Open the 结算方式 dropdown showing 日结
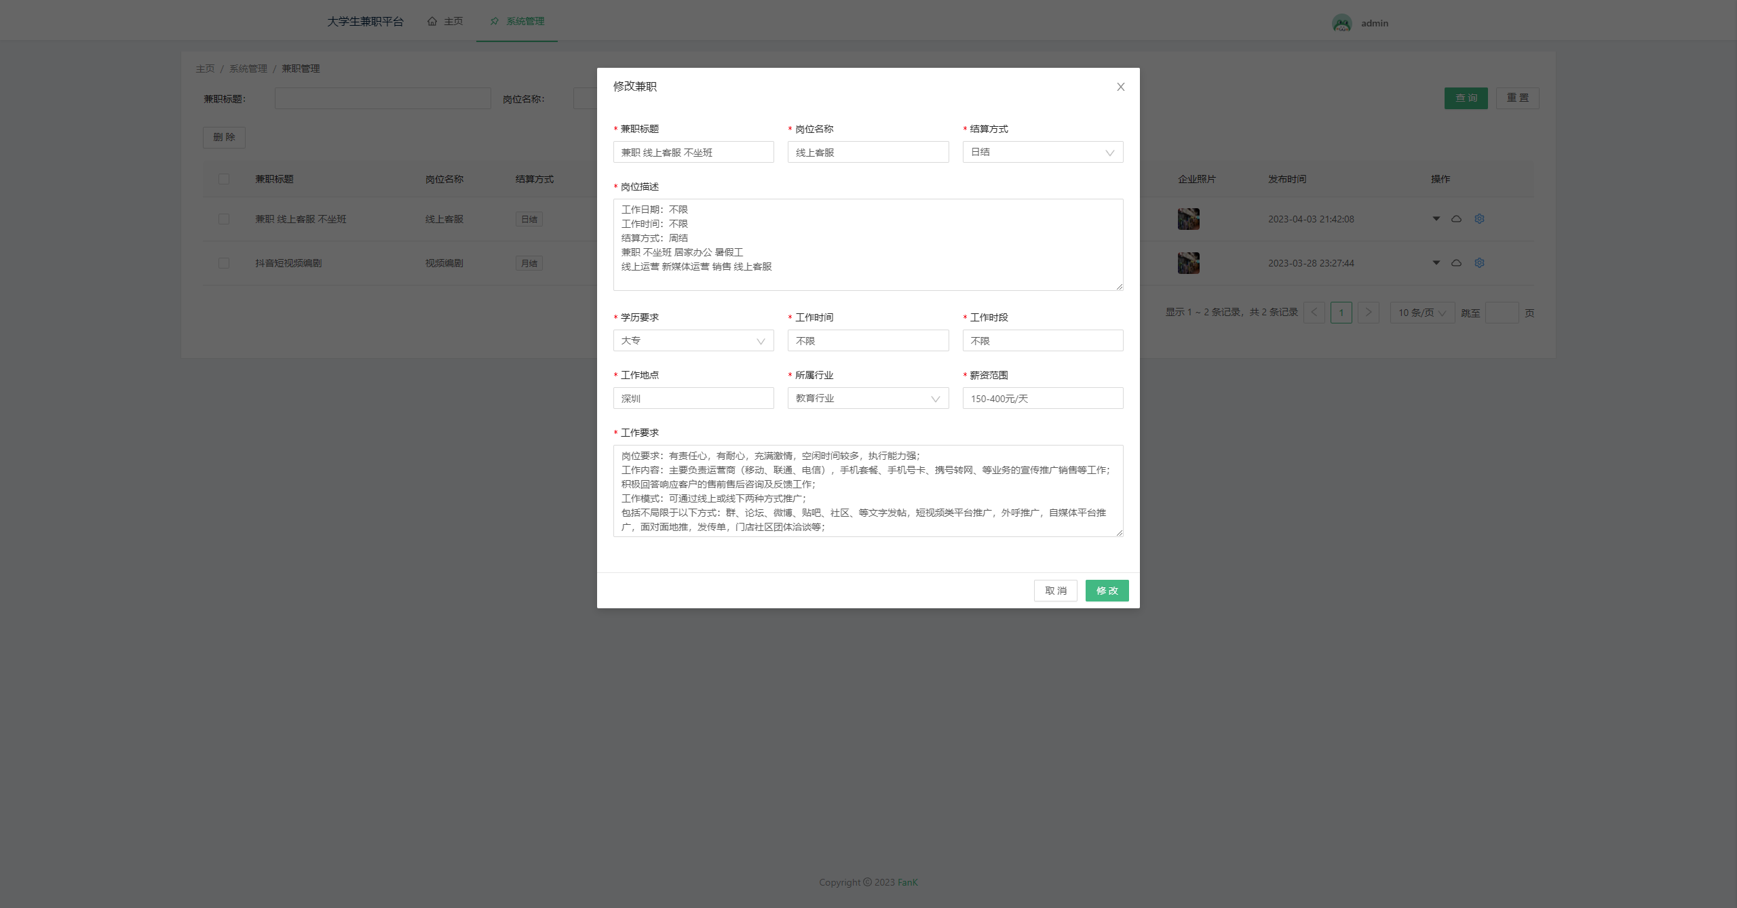The width and height of the screenshot is (1737, 908). pos(1042,152)
